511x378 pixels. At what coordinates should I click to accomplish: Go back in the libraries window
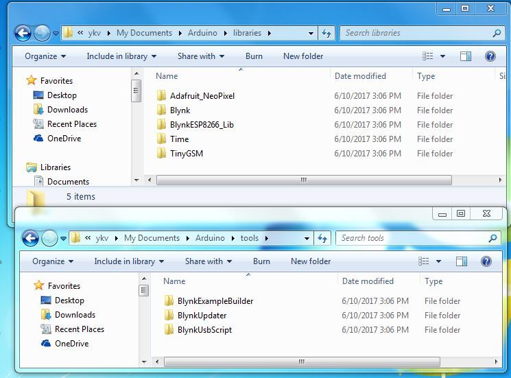tap(23, 33)
